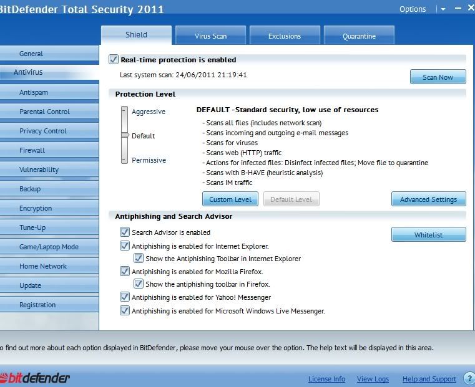Open the Parental Control section
475x387 pixels.
click(49, 112)
